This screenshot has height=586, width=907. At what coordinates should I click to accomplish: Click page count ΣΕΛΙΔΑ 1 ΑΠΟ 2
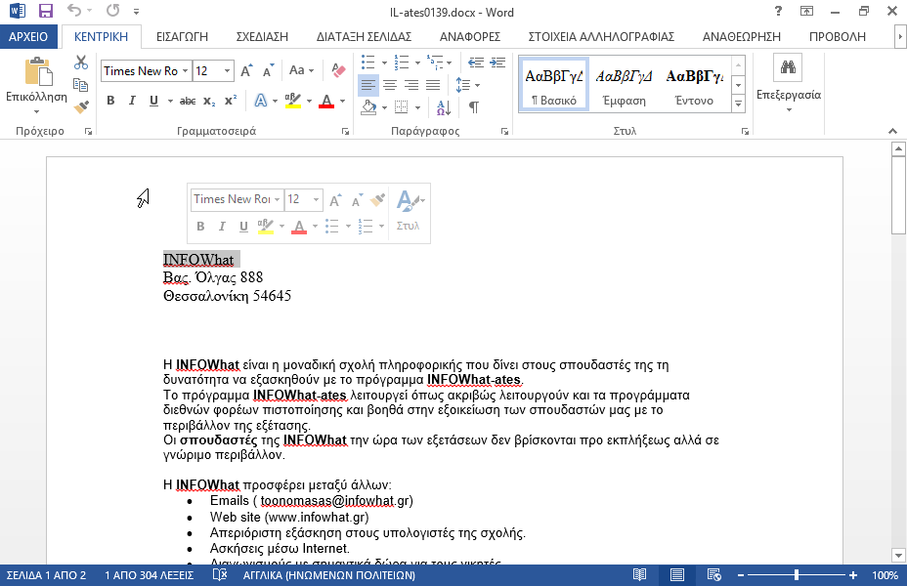46,575
